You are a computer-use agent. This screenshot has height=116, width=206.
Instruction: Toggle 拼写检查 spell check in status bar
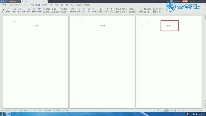pos(48,111)
